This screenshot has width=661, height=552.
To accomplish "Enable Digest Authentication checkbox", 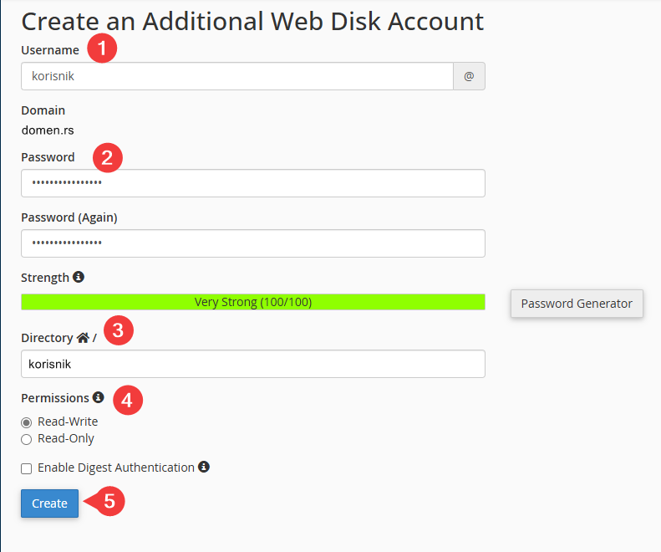I will (x=27, y=468).
